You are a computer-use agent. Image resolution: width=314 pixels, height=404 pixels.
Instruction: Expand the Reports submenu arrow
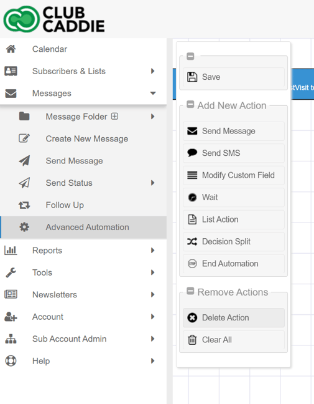(x=153, y=250)
